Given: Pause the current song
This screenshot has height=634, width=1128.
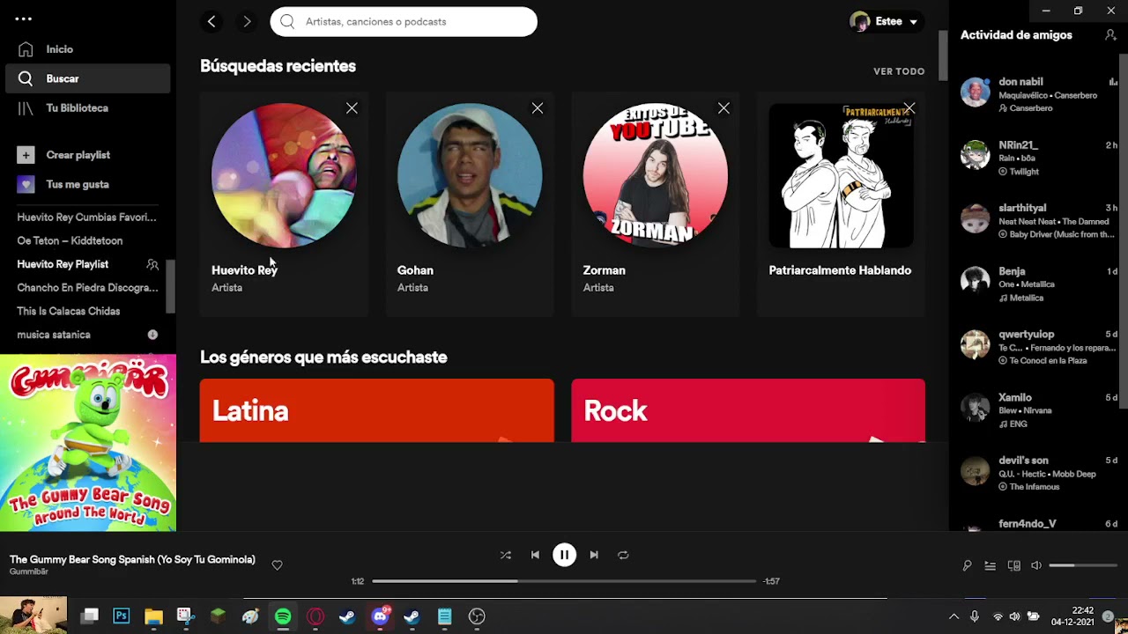Looking at the screenshot, I should (x=564, y=555).
